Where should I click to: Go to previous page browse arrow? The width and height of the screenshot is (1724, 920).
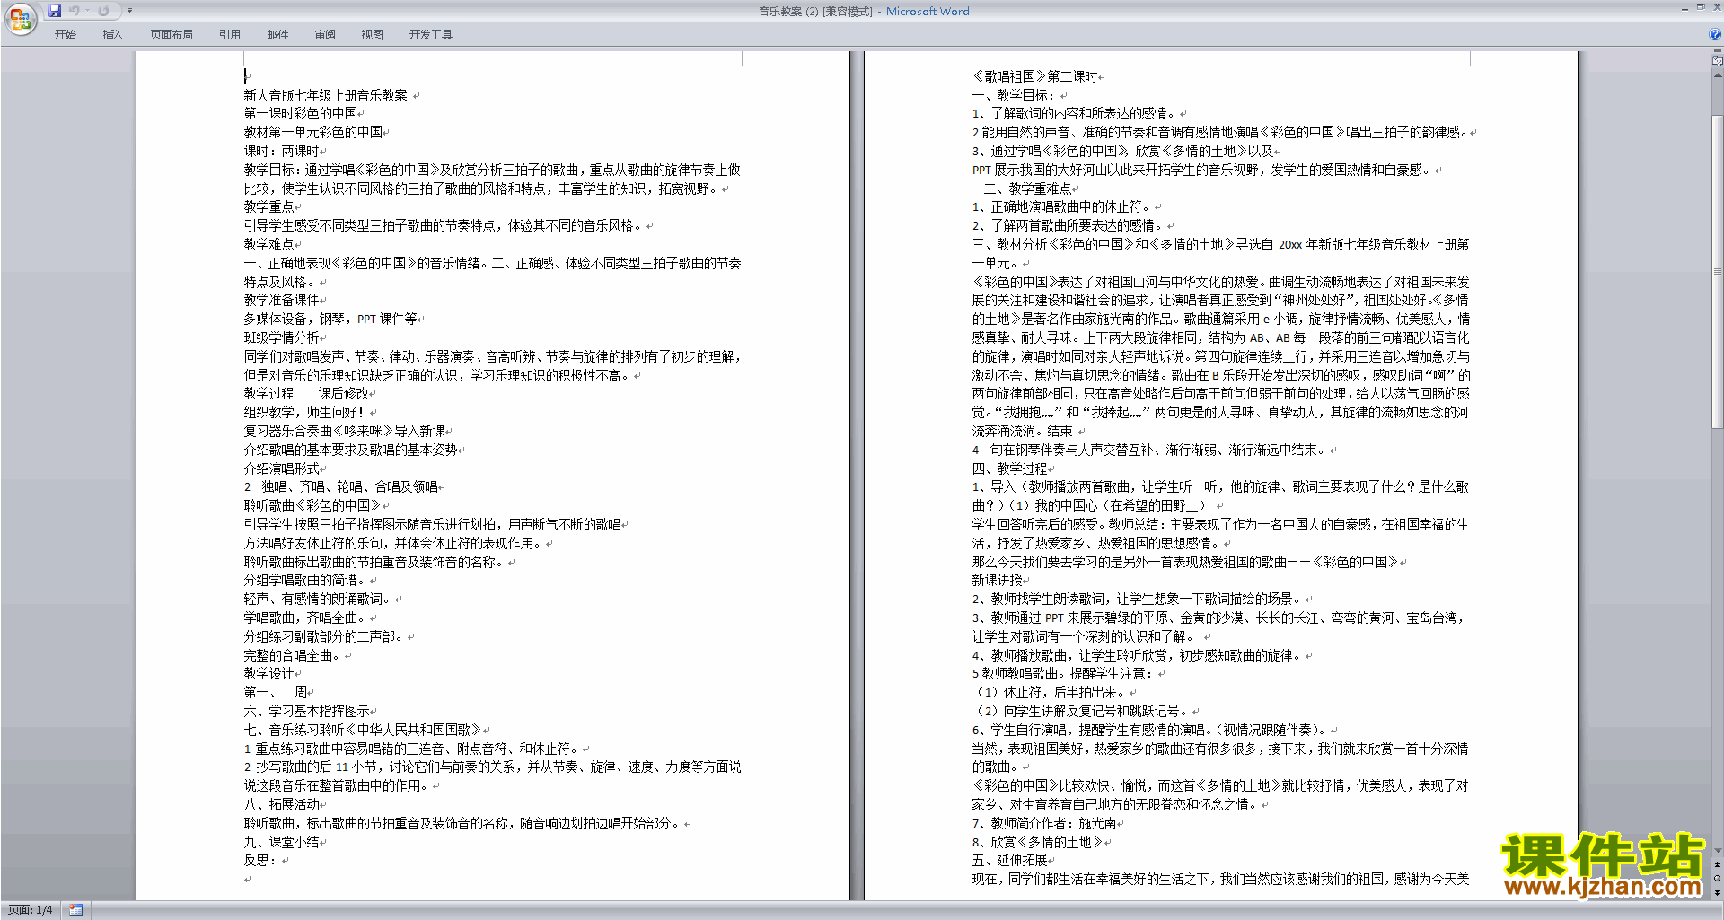[1718, 864]
